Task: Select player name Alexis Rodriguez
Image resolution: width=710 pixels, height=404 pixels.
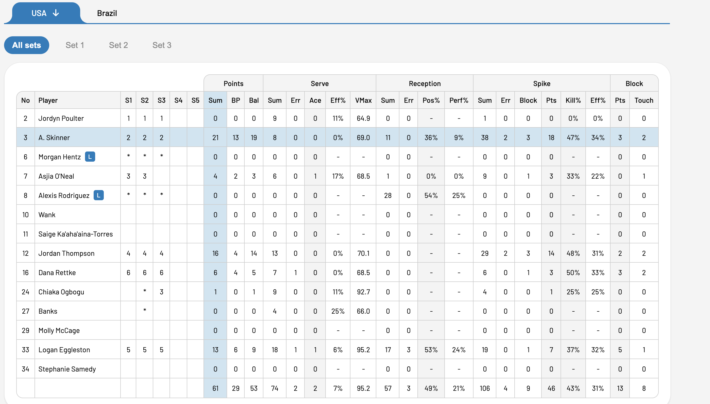Action: 64,196
